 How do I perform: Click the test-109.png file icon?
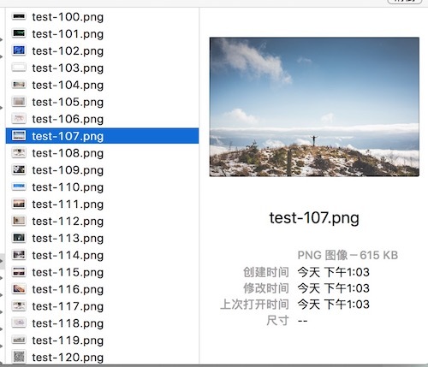coord(19,170)
